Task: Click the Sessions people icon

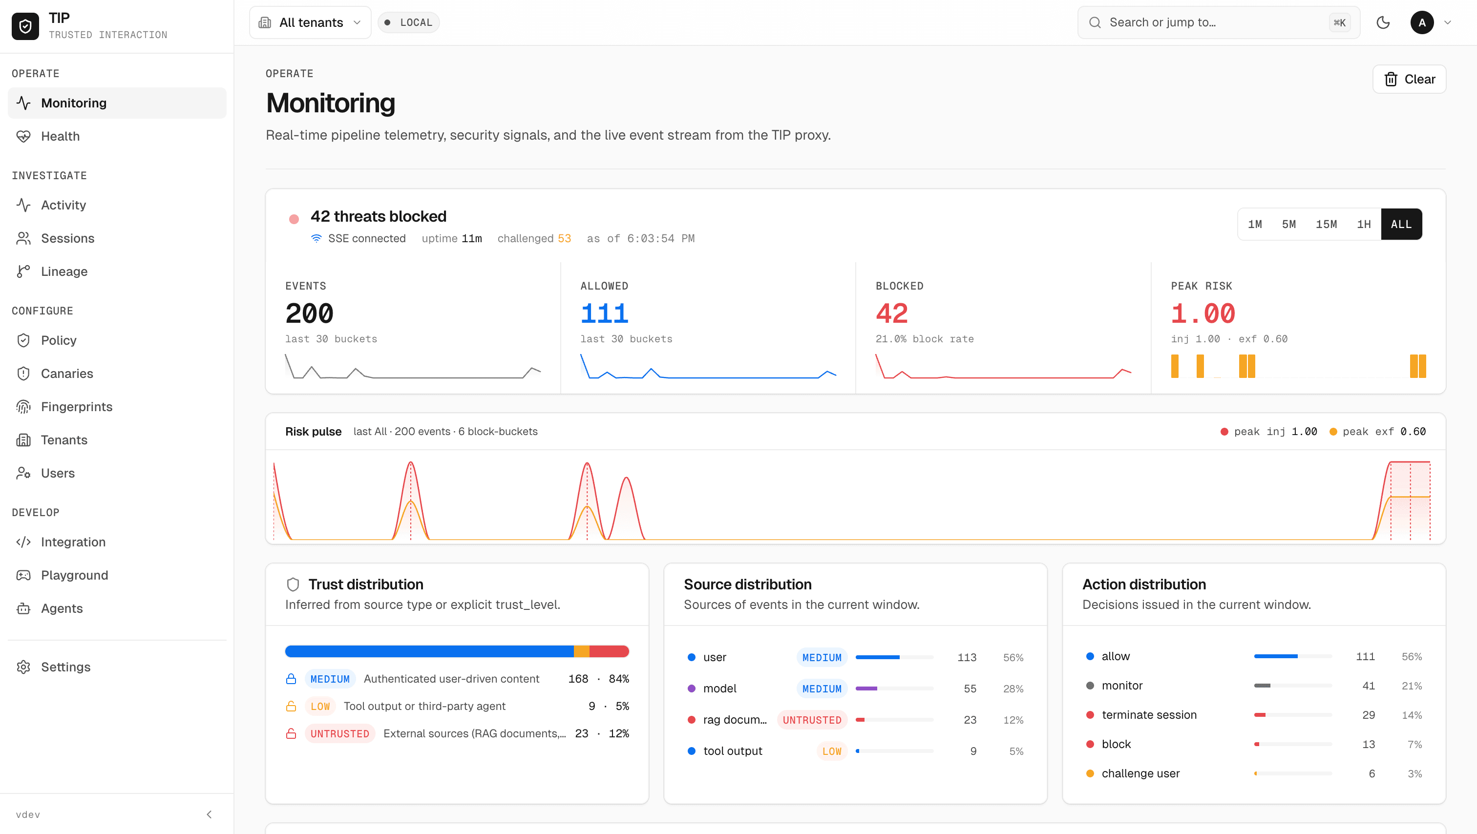Action: pos(23,238)
